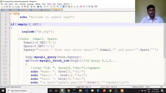
Task: Click the Zoom Out toolbar icon
Action: 47,7
